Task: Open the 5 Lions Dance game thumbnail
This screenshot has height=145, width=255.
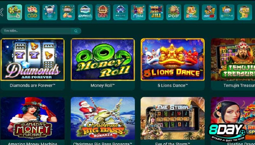Action: (172, 59)
